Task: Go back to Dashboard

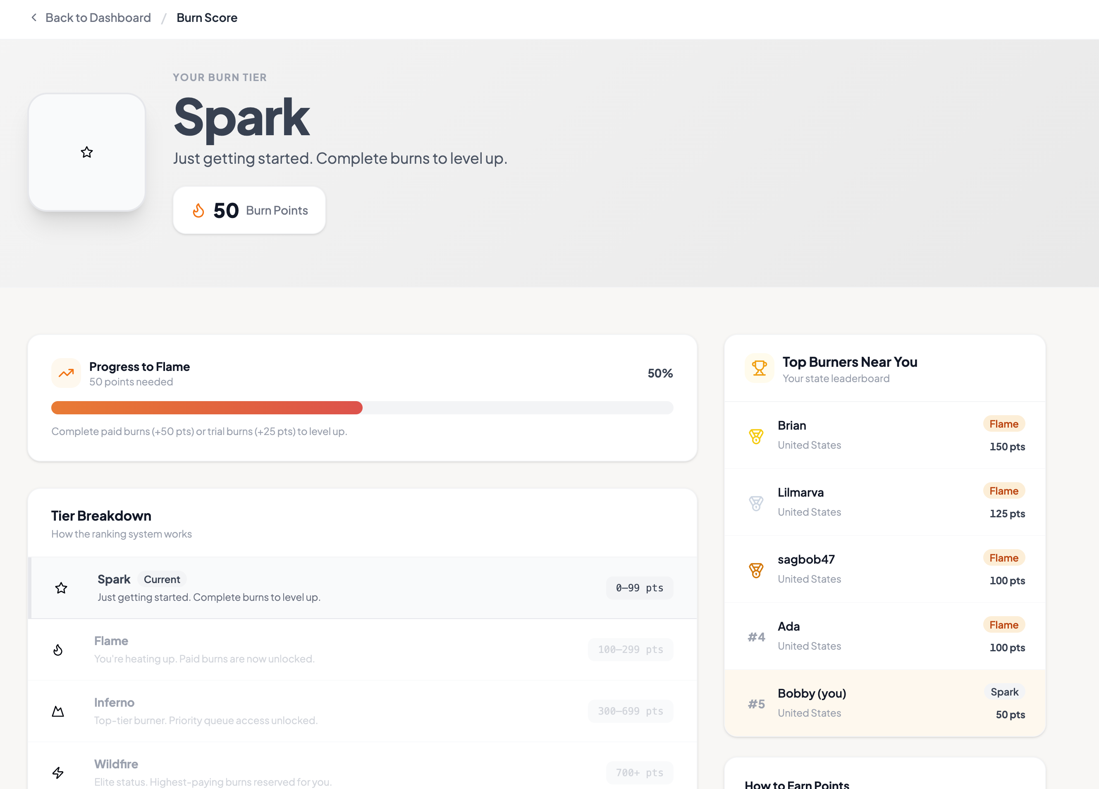Action: pyautogui.click(x=98, y=17)
